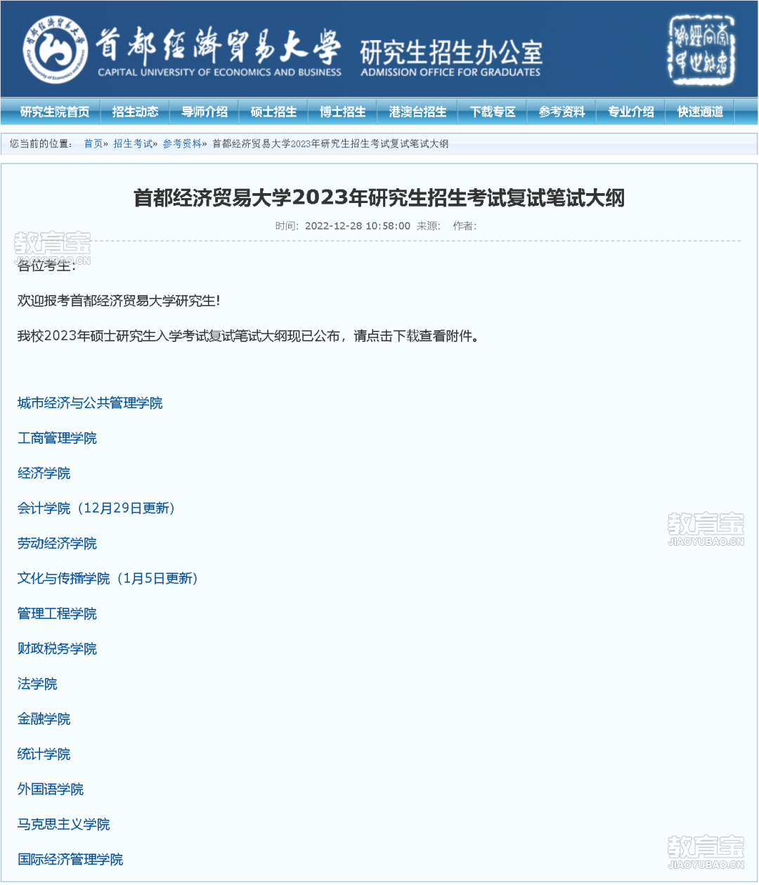Click the article title heading text
This screenshot has height=885, width=759.
tap(379, 198)
